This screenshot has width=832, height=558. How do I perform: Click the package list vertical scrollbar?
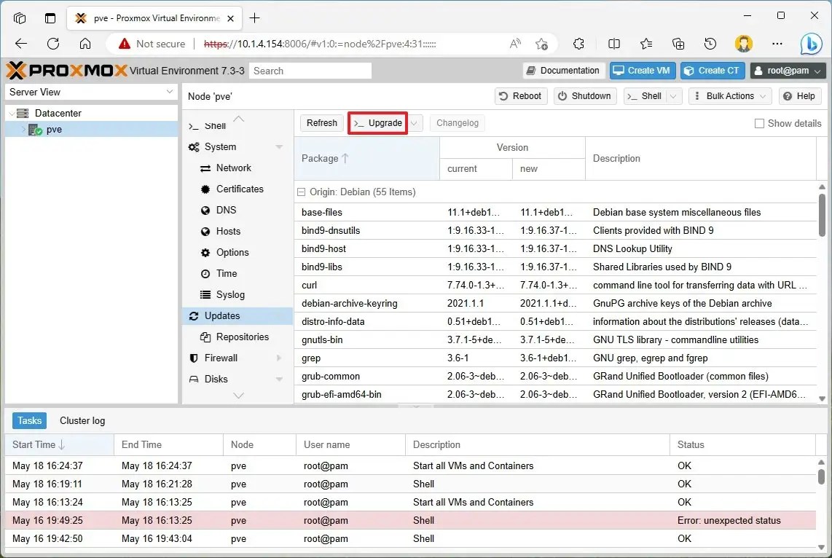822,215
